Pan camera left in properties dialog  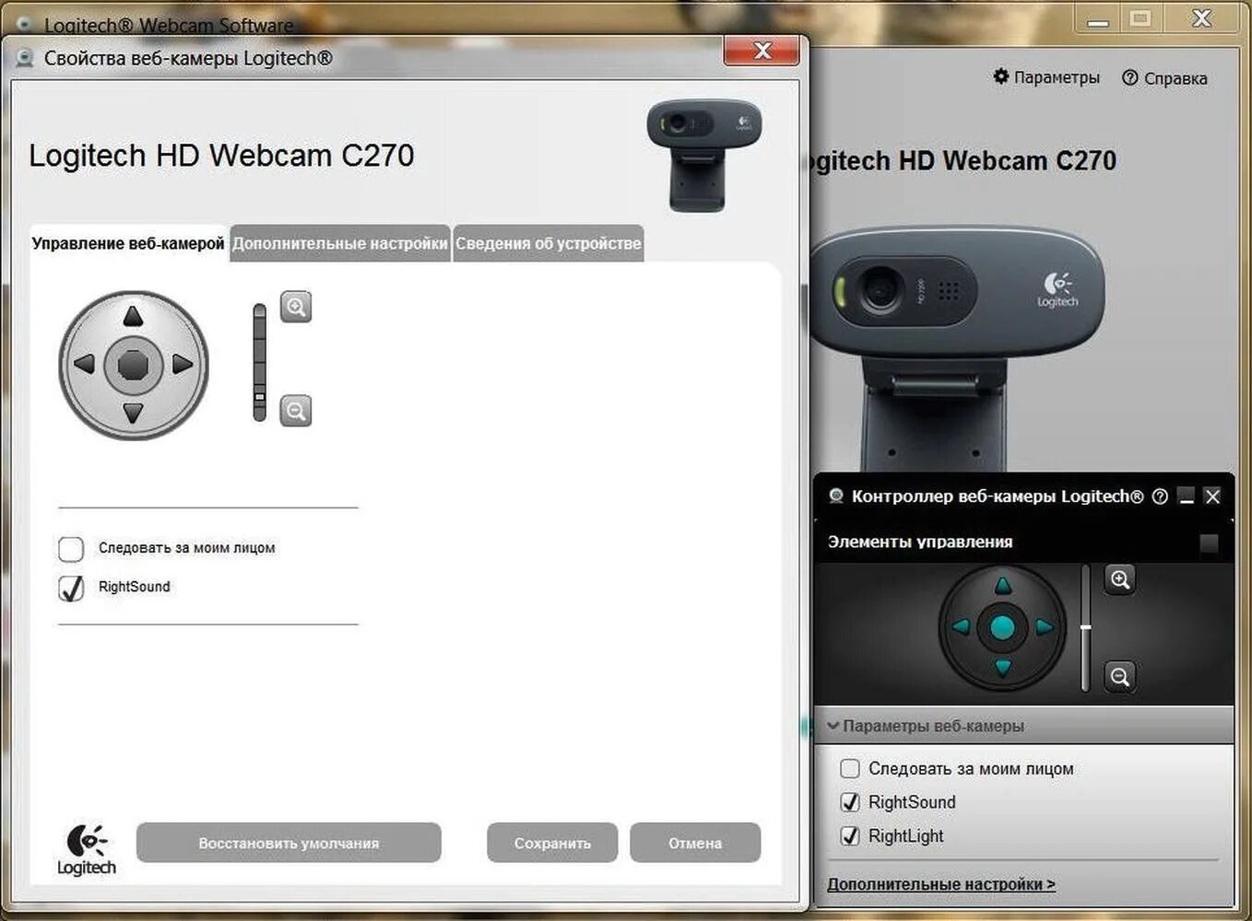tap(84, 365)
